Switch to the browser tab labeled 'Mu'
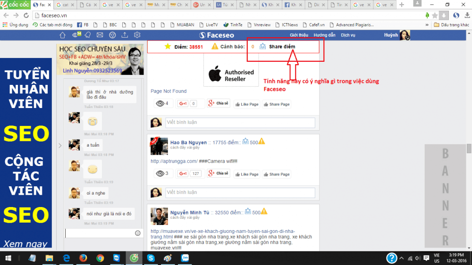Screen dimensions: 472x265 (157, 5)
